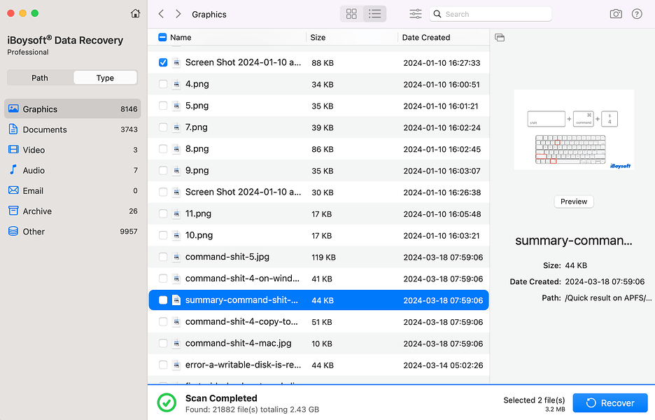The image size is (655, 420).
Task: Click the Email category label
Action: coord(33,190)
